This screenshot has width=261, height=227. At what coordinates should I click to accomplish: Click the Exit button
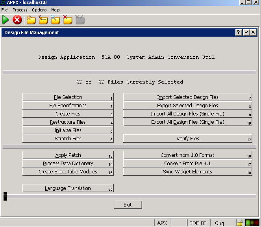pyautogui.click(x=128, y=205)
